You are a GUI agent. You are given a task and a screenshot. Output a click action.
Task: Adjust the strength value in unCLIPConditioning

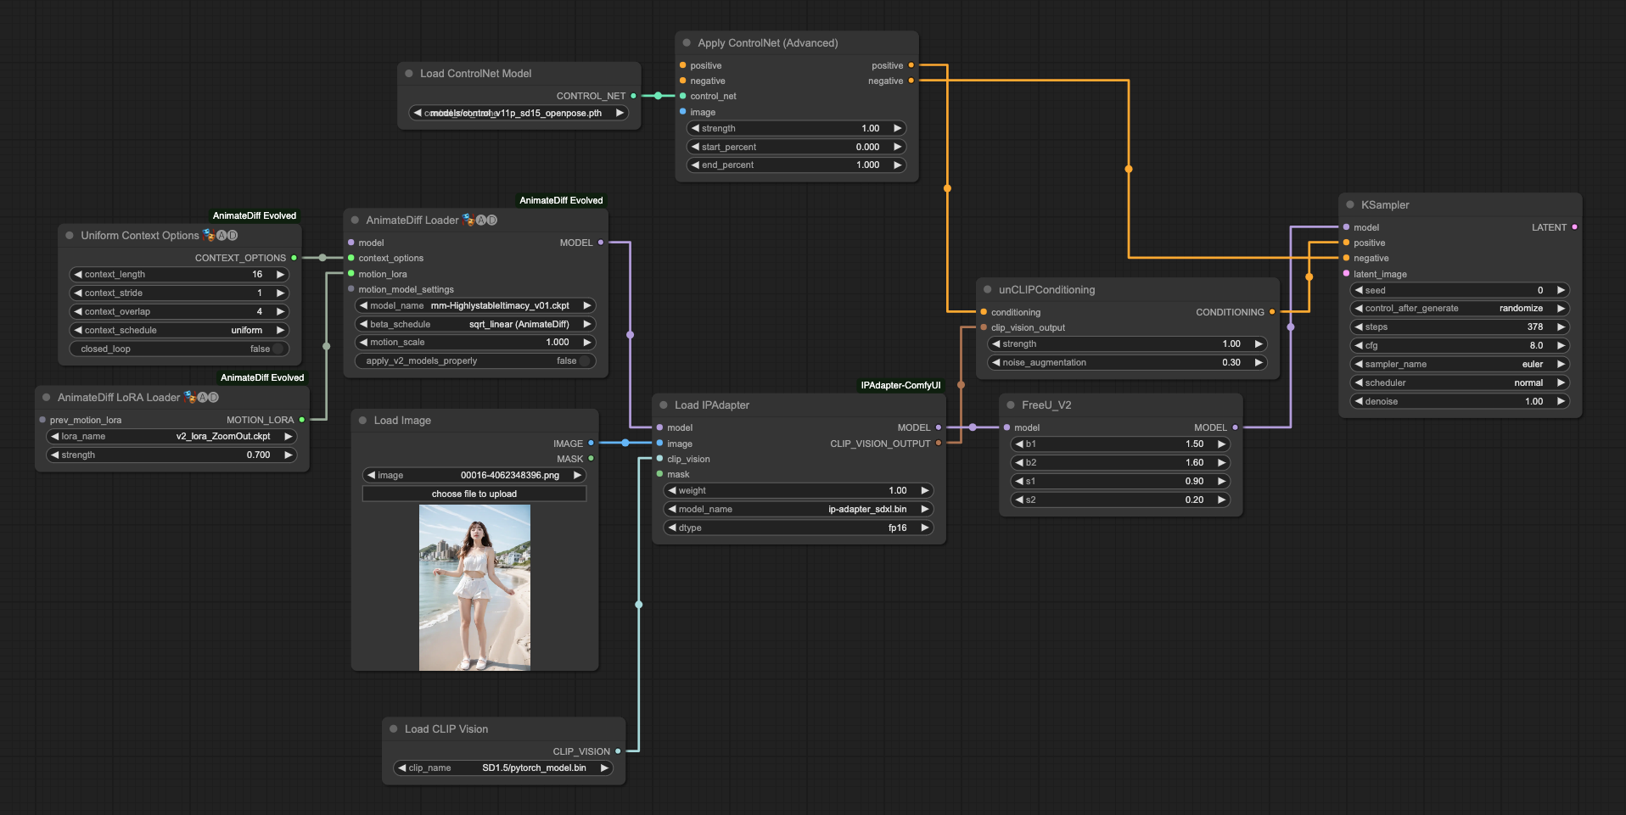pos(1127,343)
